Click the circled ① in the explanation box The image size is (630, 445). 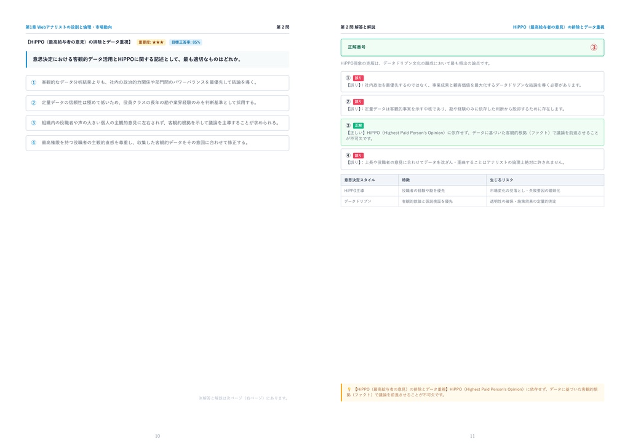[x=348, y=78]
